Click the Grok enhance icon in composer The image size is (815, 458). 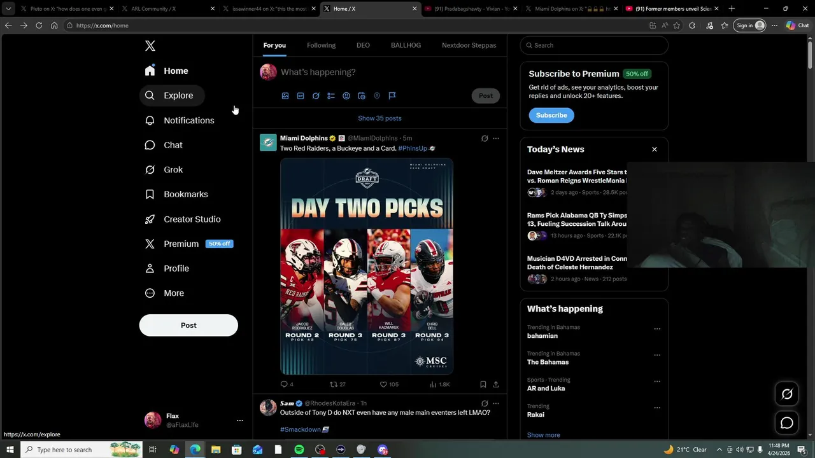tap(316, 96)
